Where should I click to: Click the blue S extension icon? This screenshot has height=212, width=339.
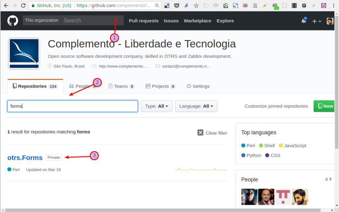pos(235,5)
